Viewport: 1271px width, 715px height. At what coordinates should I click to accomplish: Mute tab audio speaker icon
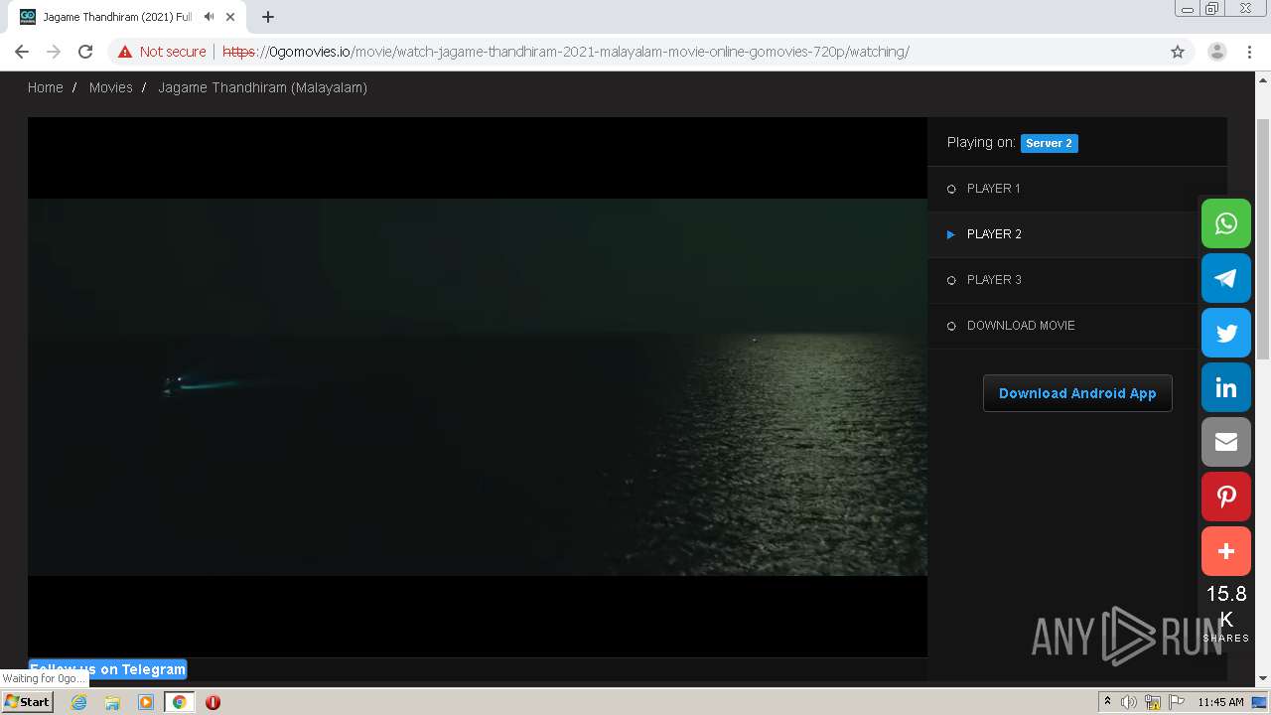click(209, 17)
